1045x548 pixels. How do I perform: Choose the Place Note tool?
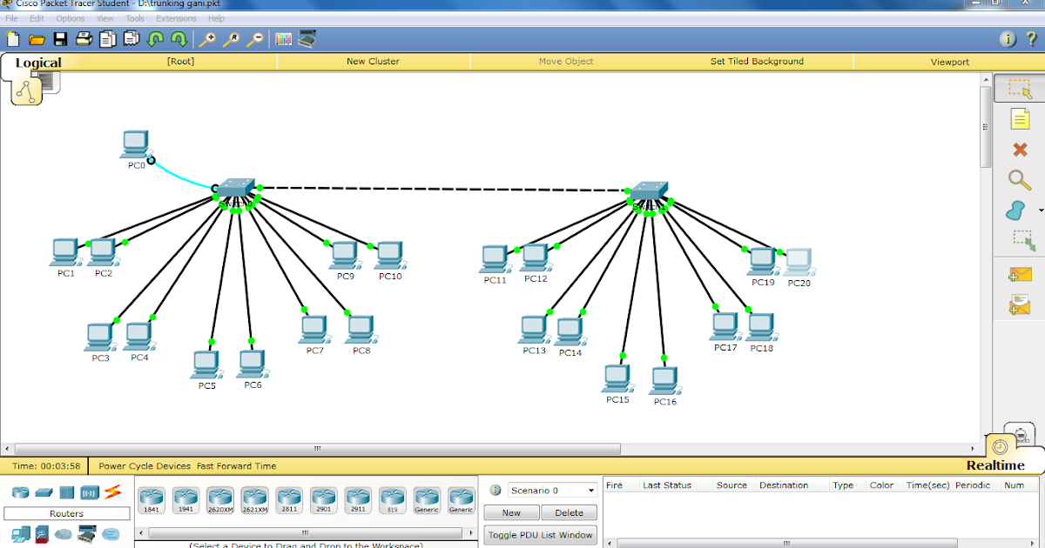pos(1020,119)
